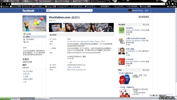This screenshot has height=100, width=177.
Task: Click the thumbs-up like icon under Mobile01
Action: tap(127, 34)
